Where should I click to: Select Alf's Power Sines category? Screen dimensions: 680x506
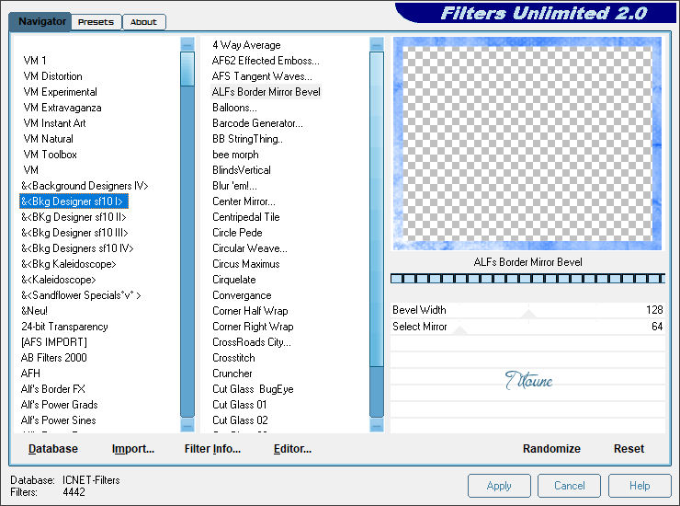pyautogui.click(x=59, y=420)
